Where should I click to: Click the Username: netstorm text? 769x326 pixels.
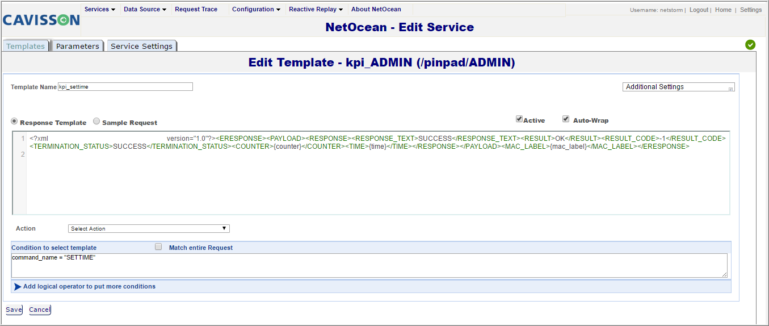657,10
